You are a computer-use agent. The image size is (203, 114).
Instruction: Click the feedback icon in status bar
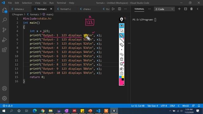193,106
